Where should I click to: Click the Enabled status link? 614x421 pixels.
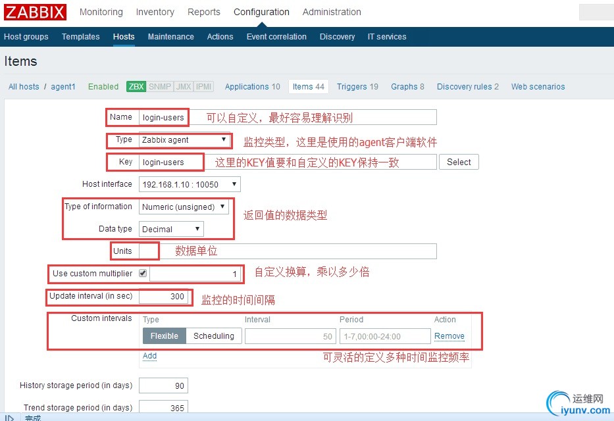[x=103, y=86]
